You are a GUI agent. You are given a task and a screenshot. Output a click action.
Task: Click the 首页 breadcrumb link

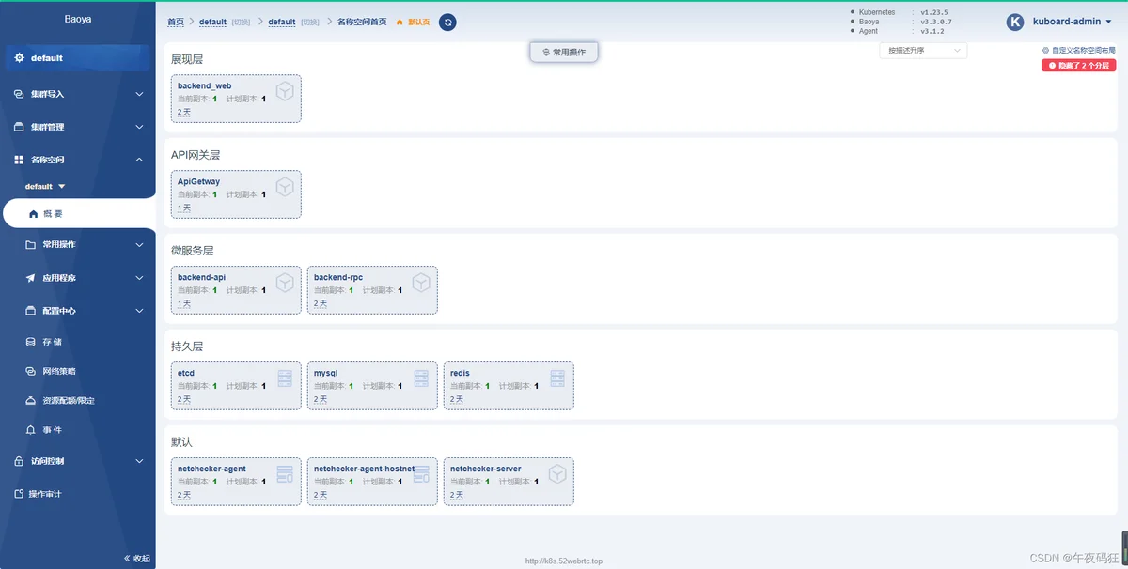click(x=176, y=23)
